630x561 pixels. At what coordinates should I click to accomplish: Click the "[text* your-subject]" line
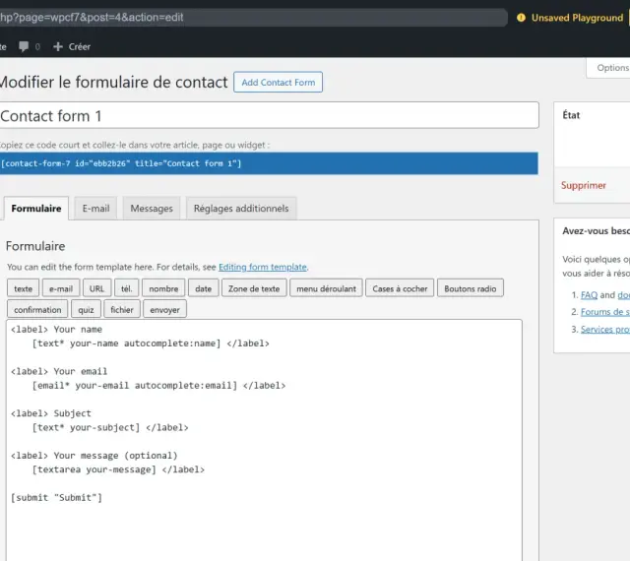(x=110, y=427)
